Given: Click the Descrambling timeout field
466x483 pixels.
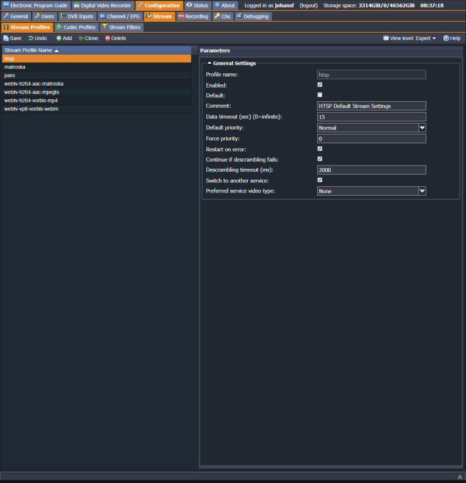Looking at the screenshot, I should click(371, 170).
